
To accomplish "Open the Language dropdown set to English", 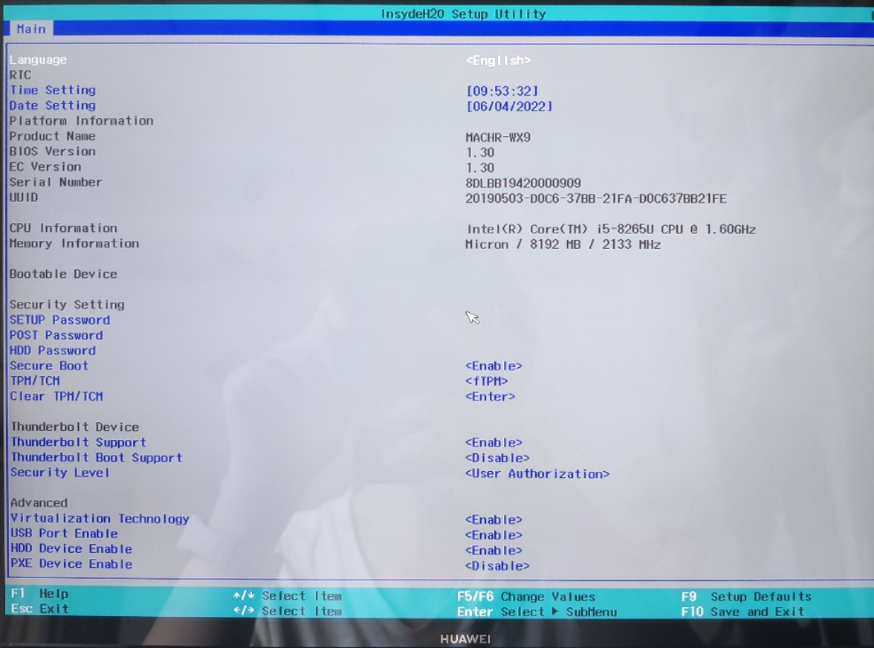I will tap(498, 60).
